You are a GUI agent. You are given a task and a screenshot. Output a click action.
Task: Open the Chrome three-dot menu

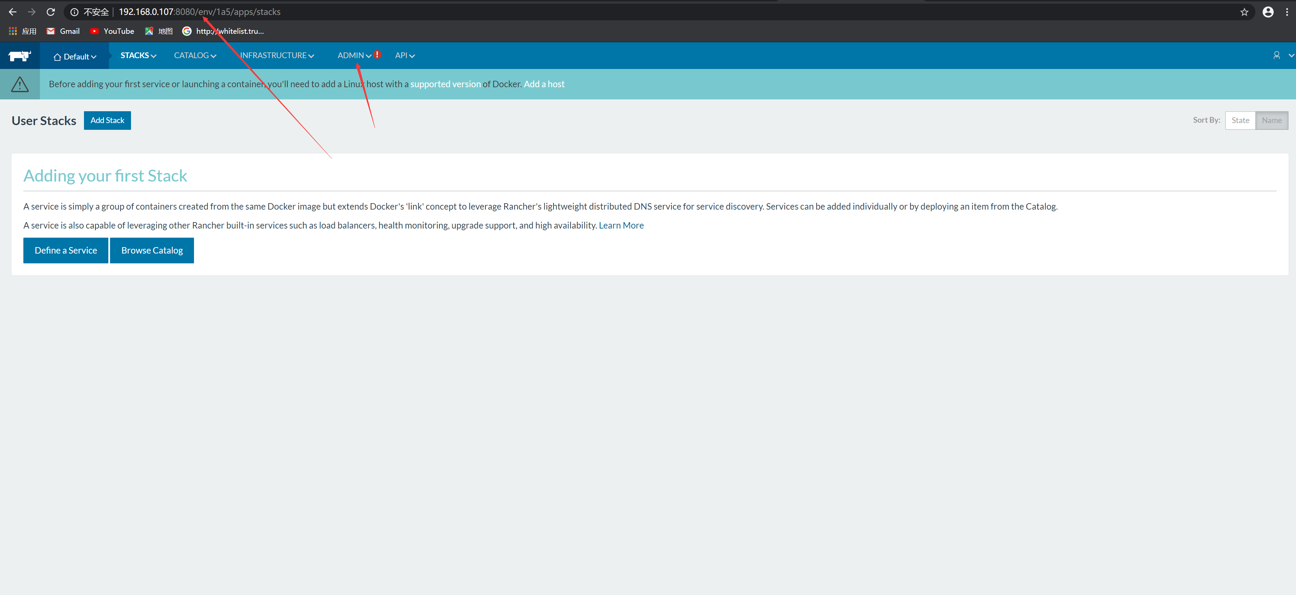(1287, 11)
